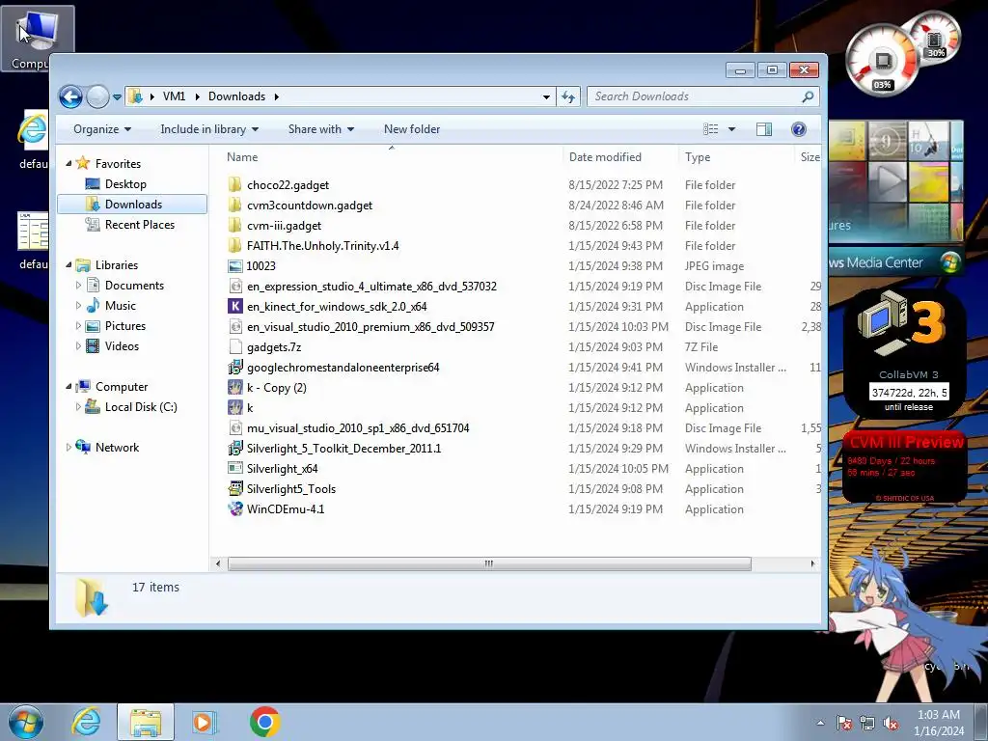
Task: Select Network in navigation pane
Action: pyautogui.click(x=117, y=448)
